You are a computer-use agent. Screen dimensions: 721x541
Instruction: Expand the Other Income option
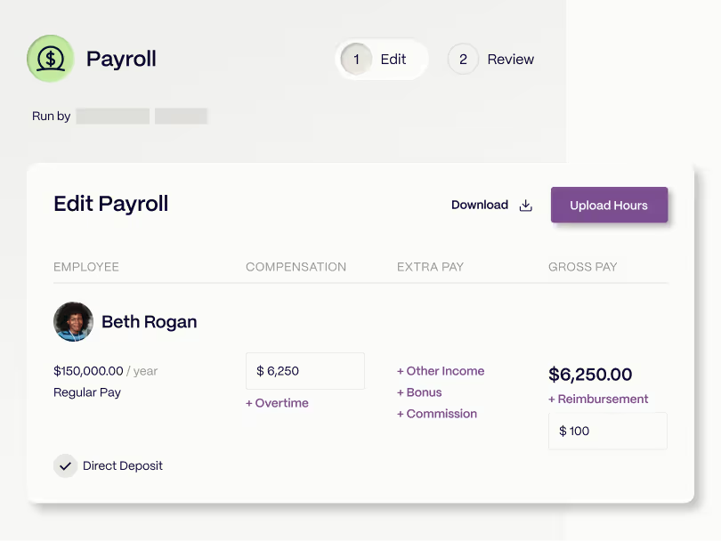441,371
